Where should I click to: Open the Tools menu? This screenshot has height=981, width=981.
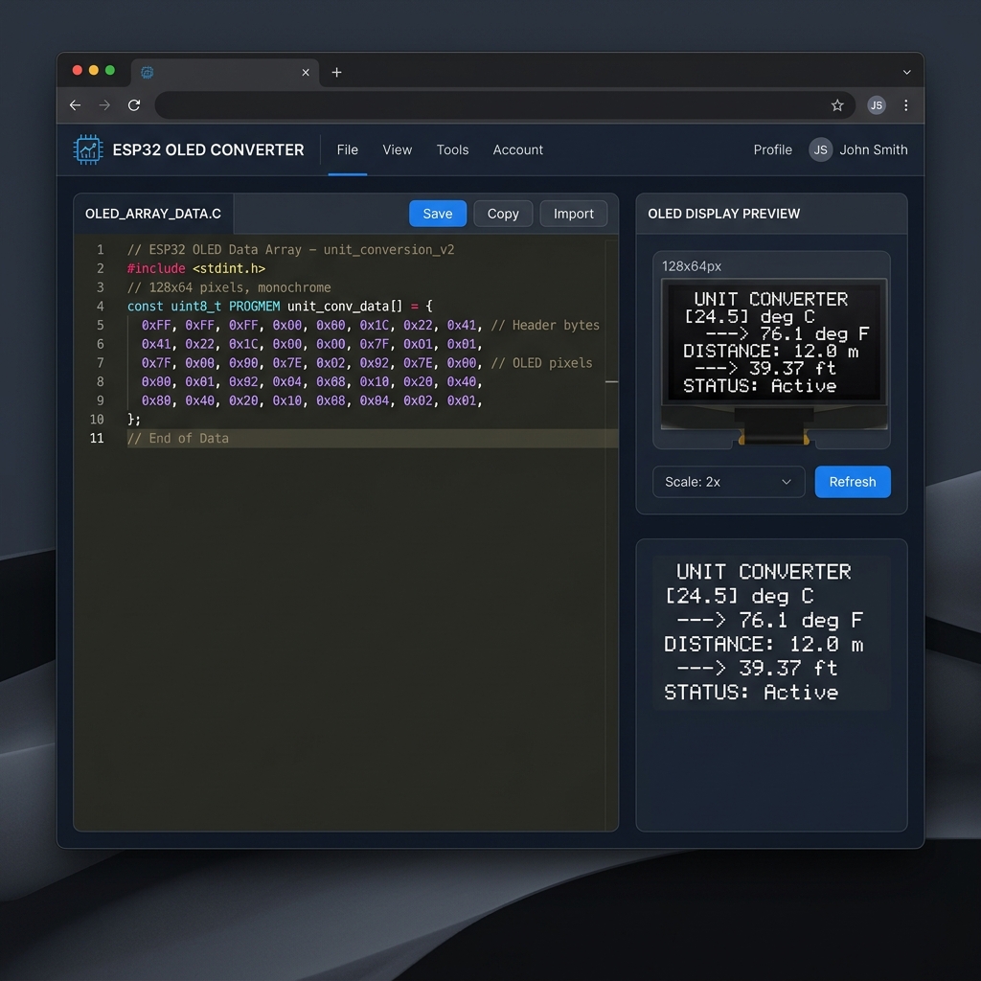pos(452,150)
